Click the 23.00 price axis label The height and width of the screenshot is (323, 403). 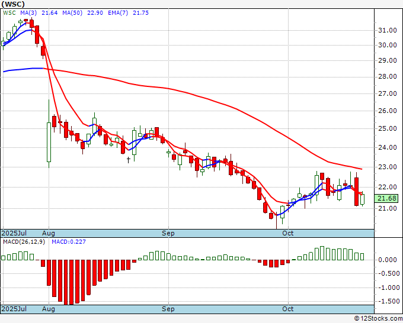[388, 167]
